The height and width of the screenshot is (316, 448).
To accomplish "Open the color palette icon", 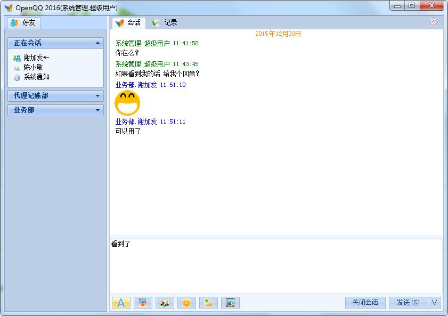I will pos(143,303).
